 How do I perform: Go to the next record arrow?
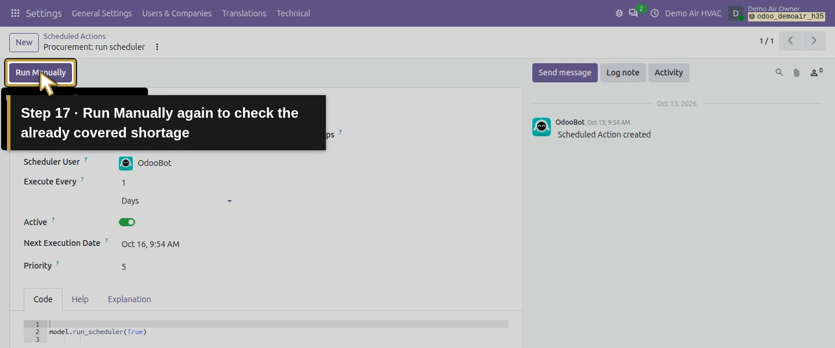(814, 41)
